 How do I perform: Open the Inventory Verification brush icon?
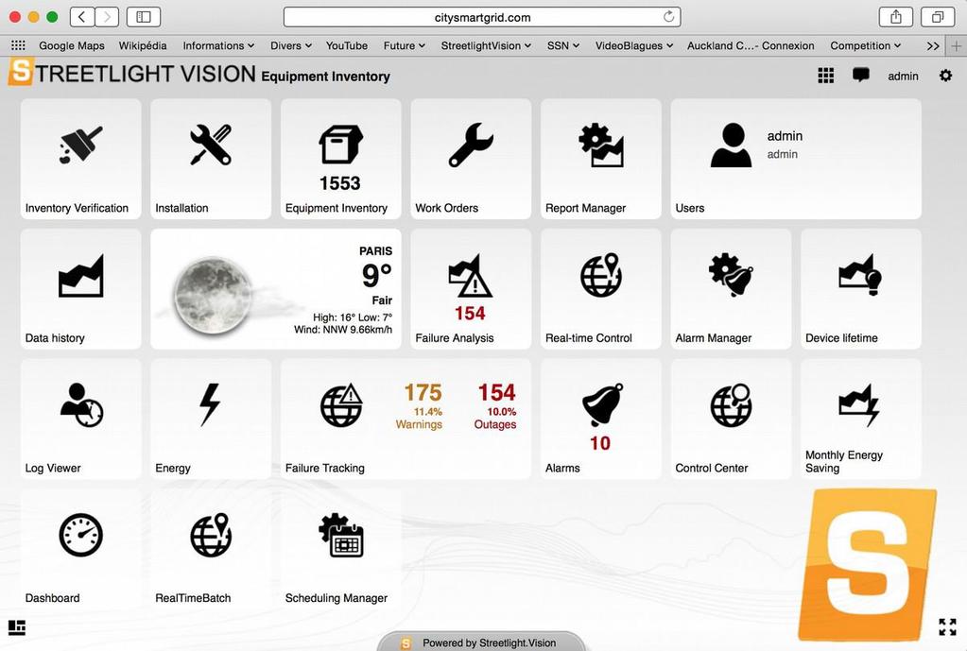[80, 145]
